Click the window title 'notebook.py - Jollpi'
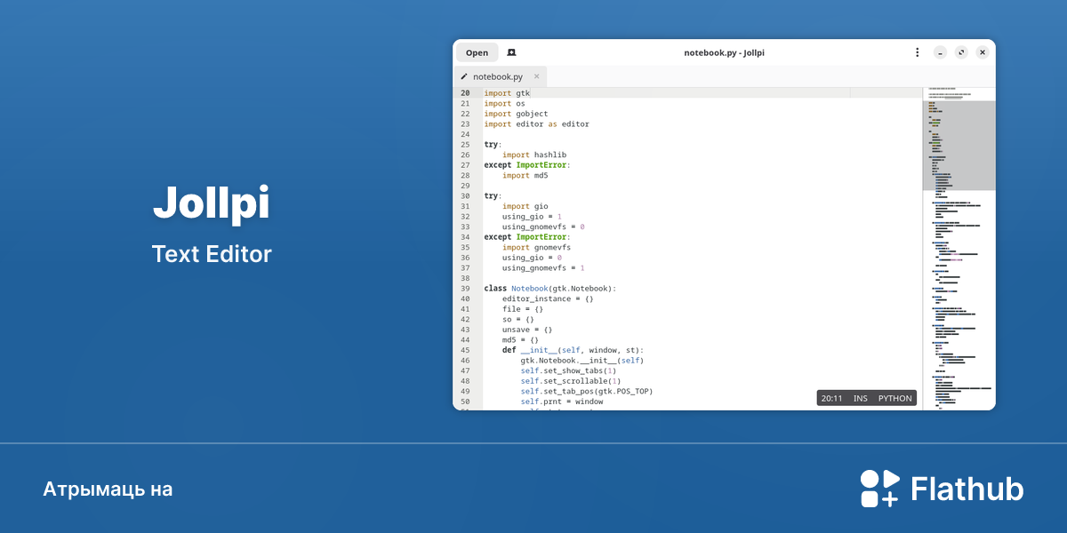1067x533 pixels. click(724, 52)
